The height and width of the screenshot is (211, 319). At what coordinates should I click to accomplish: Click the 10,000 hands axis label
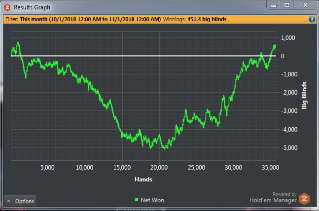coord(85,168)
